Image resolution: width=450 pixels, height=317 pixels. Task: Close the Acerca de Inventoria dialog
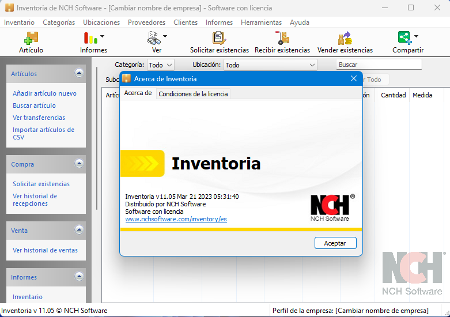click(354, 78)
